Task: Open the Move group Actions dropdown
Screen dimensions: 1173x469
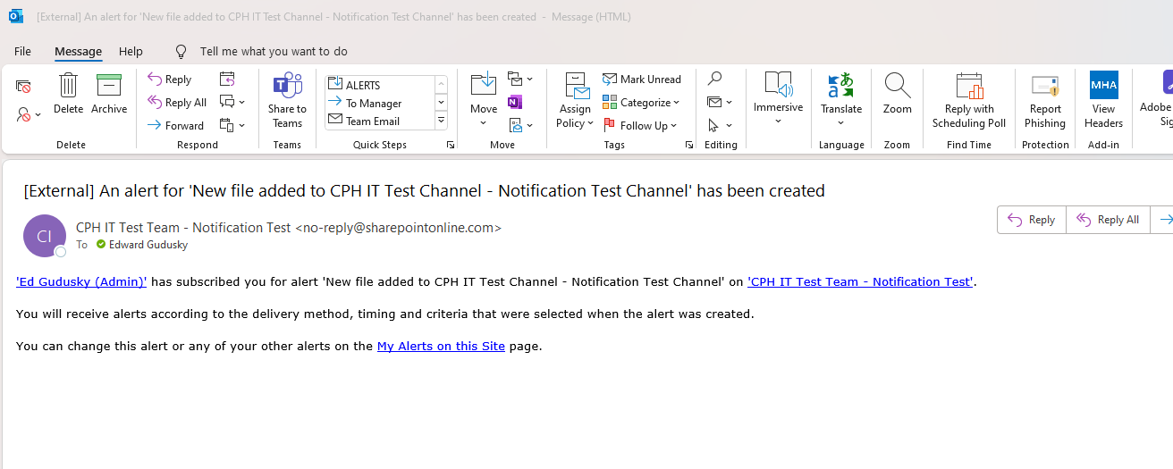Action: tap(520, 125)
